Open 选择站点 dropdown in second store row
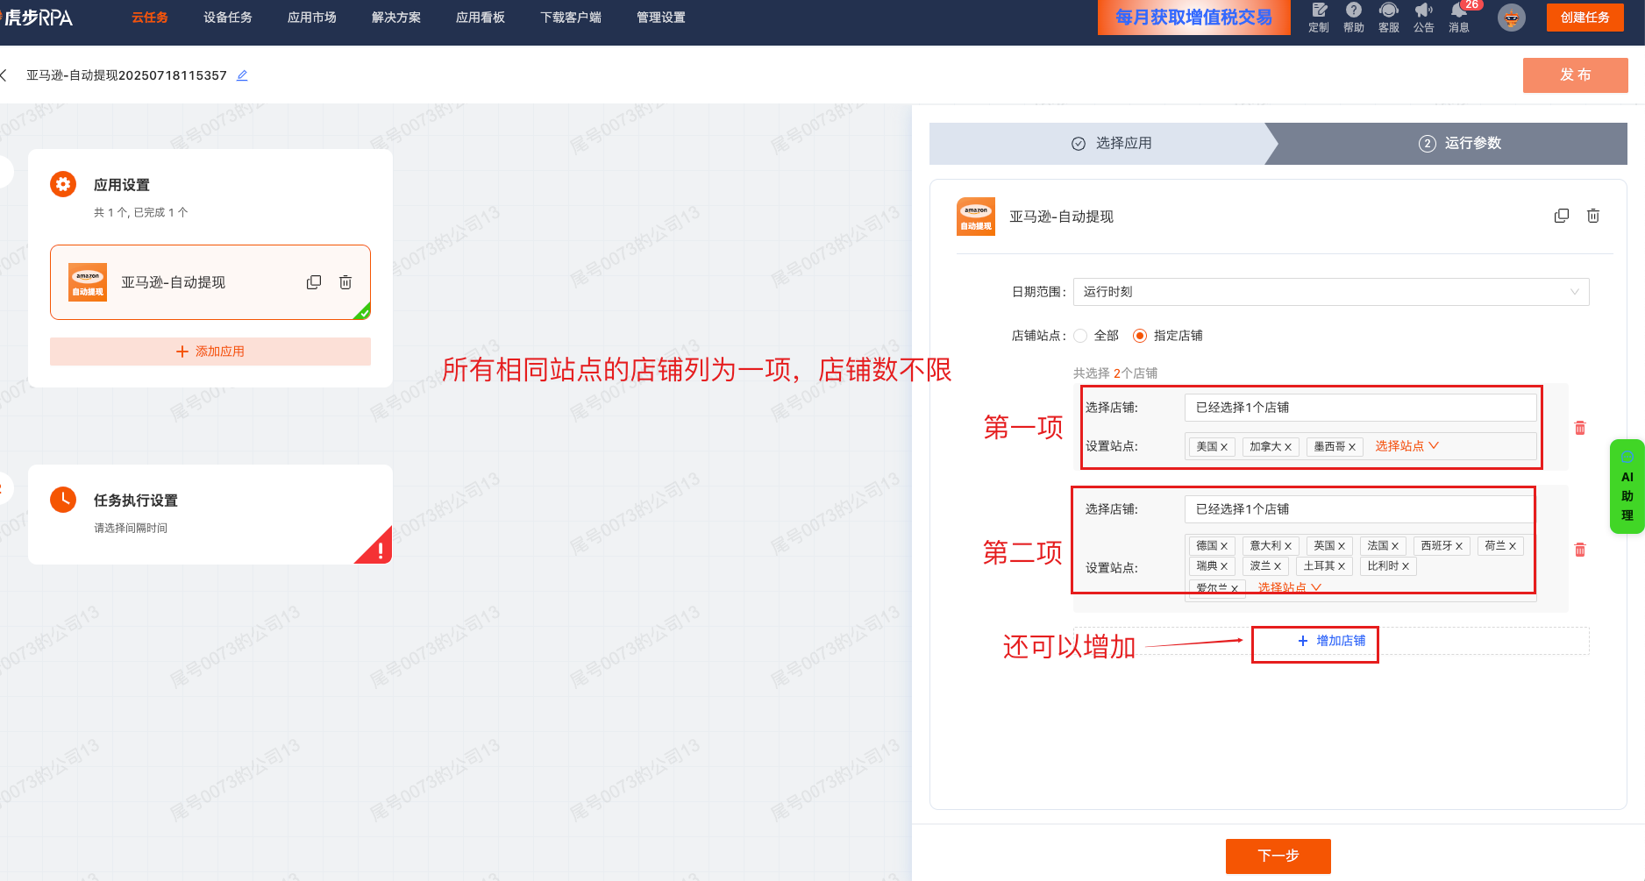 [1289, 587]
